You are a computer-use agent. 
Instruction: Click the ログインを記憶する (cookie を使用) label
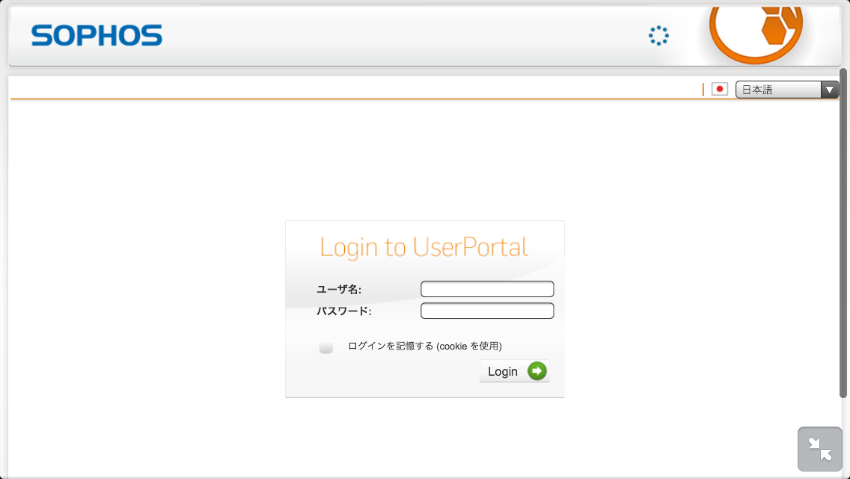click(425, 346)
